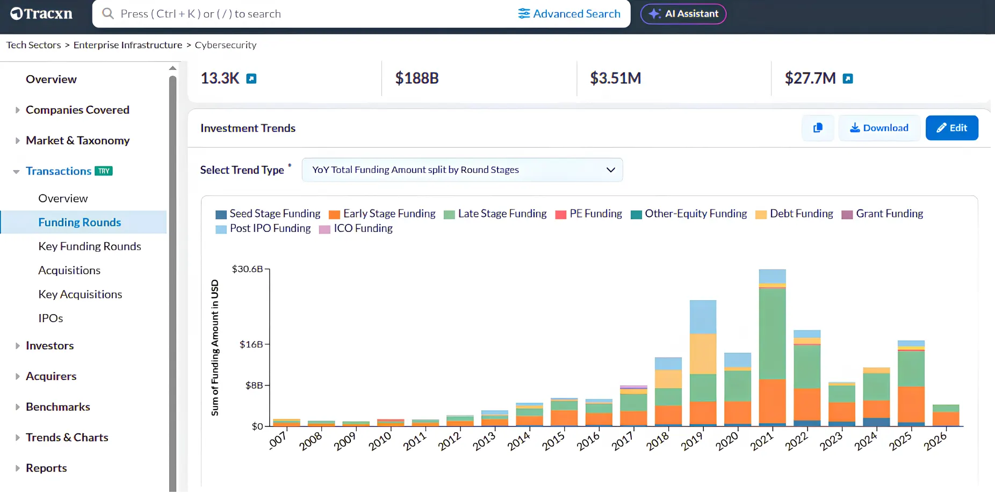Image resolution: width=995 pixels, height=494 pixels.
Task: Open Key Funding Rounds item
Action: pos(90,246)
